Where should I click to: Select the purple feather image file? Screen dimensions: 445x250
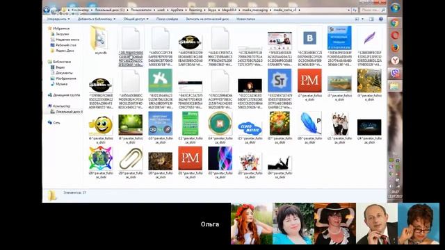pyautogui.click(x=369, y=38)
